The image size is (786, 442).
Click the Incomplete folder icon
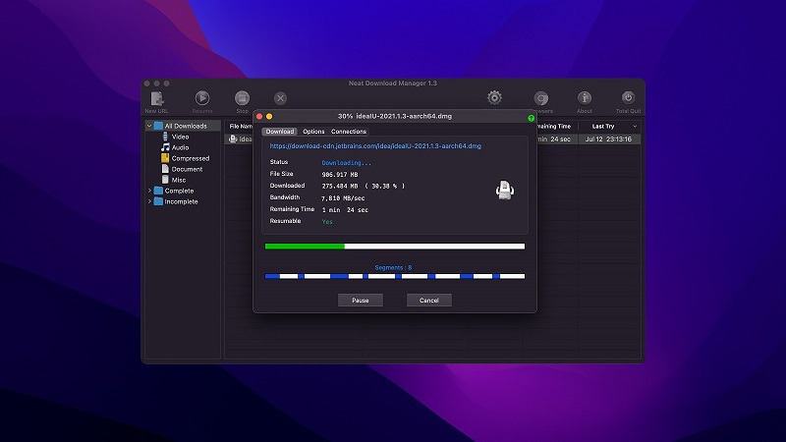click(158, 201)
